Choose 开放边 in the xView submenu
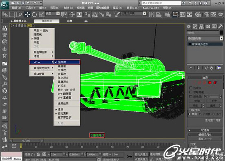 67,70
